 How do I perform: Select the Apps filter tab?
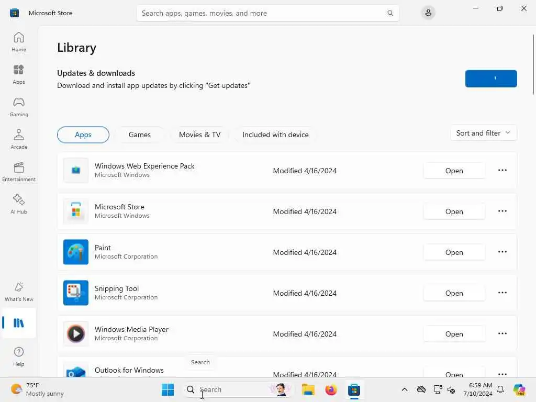pyautogui.click(x=83, y=135)
